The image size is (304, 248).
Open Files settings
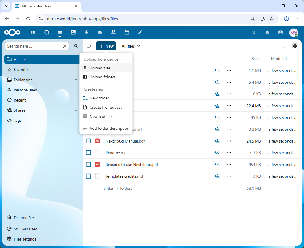[42, 239]
